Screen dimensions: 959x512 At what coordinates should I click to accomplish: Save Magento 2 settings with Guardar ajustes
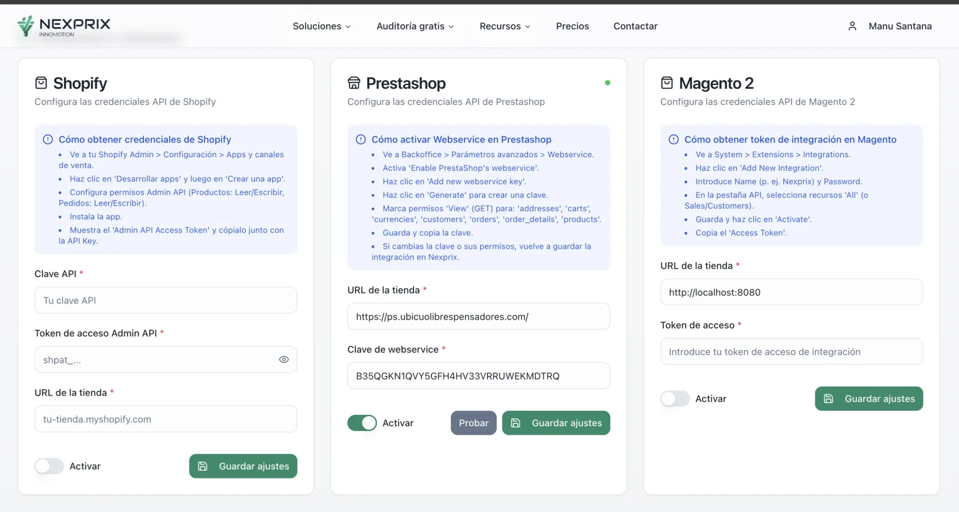point(869,399)
